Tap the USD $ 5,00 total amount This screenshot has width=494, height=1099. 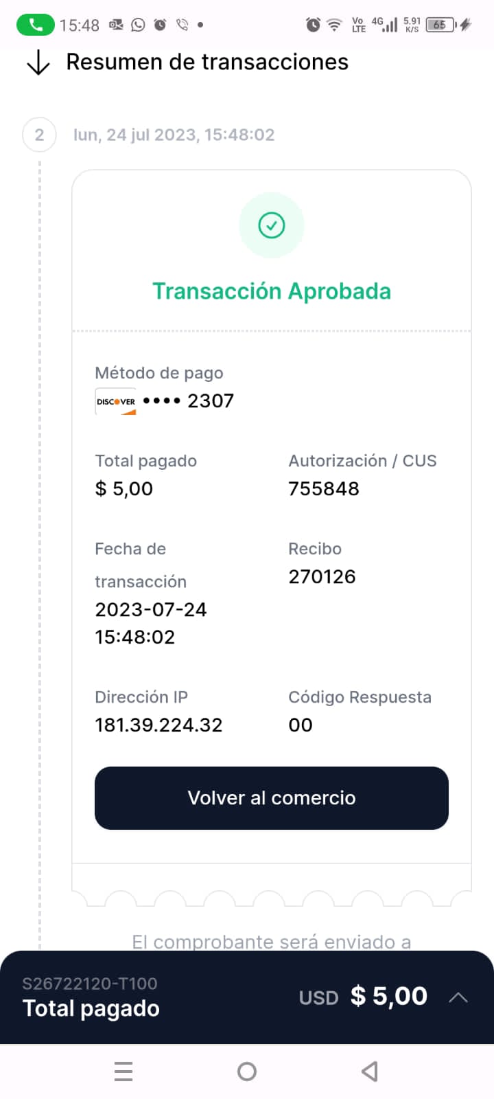click(x=363, y=997)
